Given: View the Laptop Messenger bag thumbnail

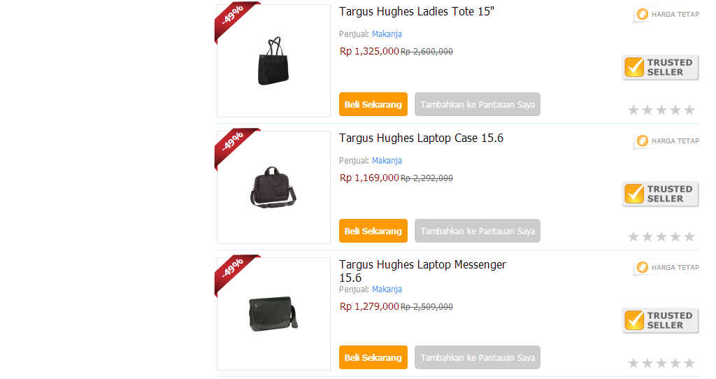Looking at the screenshot, I should coord(273,314).
